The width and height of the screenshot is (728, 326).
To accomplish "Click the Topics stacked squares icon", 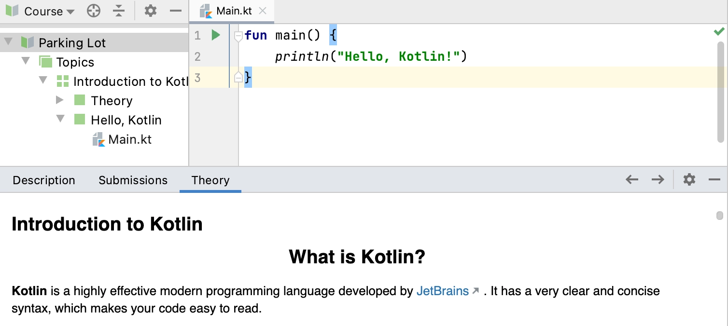I will [x=45, y=62].
